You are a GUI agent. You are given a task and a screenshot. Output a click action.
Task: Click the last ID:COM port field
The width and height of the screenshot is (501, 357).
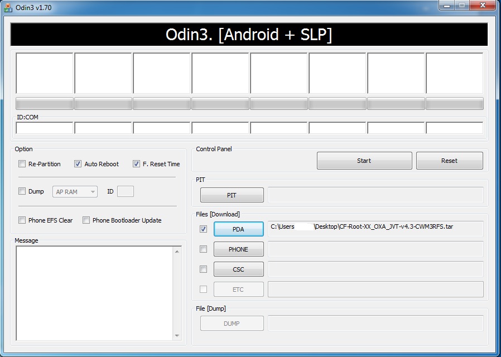454,128
